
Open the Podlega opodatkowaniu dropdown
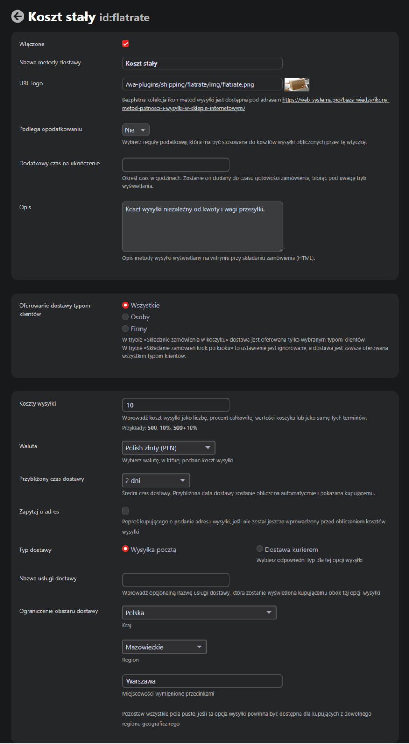(x=136, y=130)
